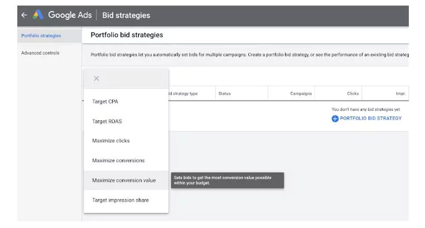
Task: Sort table by Campaigns column
Action: 301,94
